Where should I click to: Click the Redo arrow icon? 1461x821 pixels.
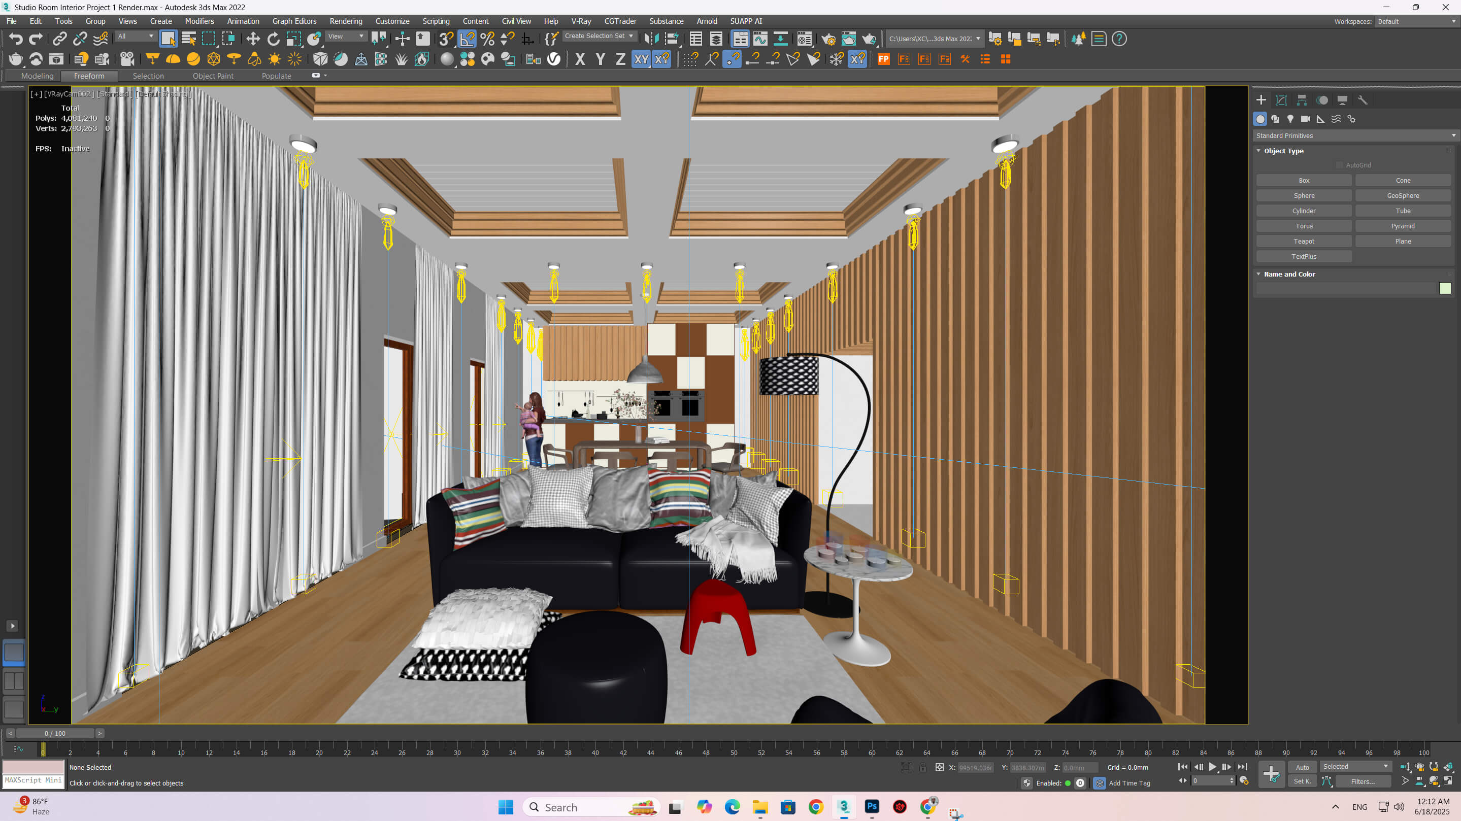click(x=36, y=39)
